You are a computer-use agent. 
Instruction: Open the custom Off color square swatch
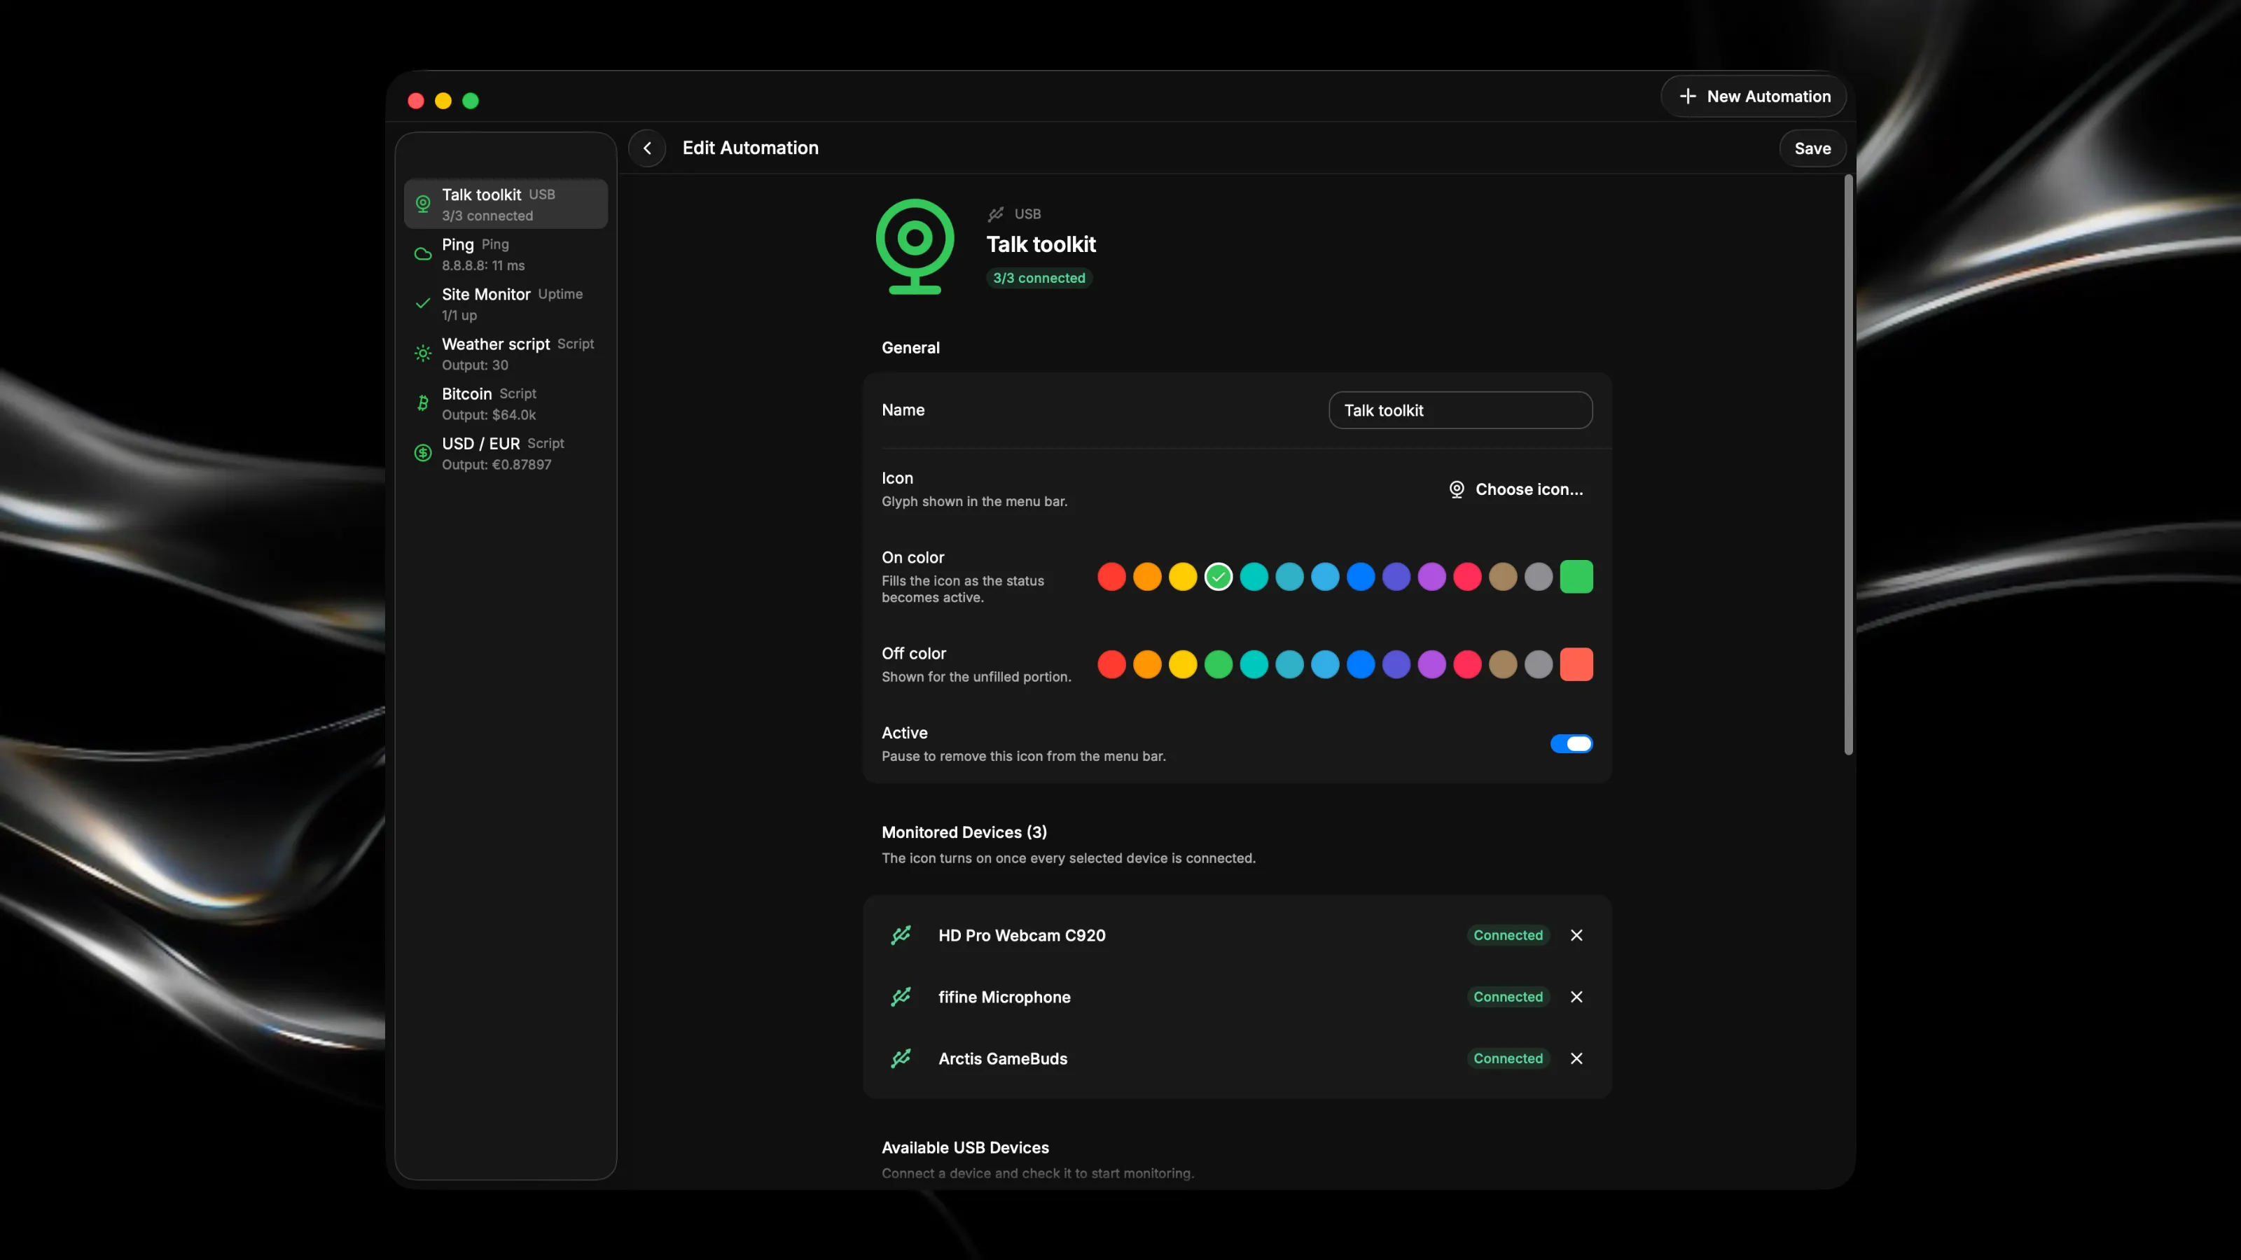1576,664
